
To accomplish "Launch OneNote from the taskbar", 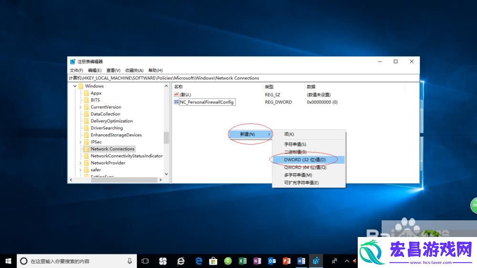I will tap(257, 261).
